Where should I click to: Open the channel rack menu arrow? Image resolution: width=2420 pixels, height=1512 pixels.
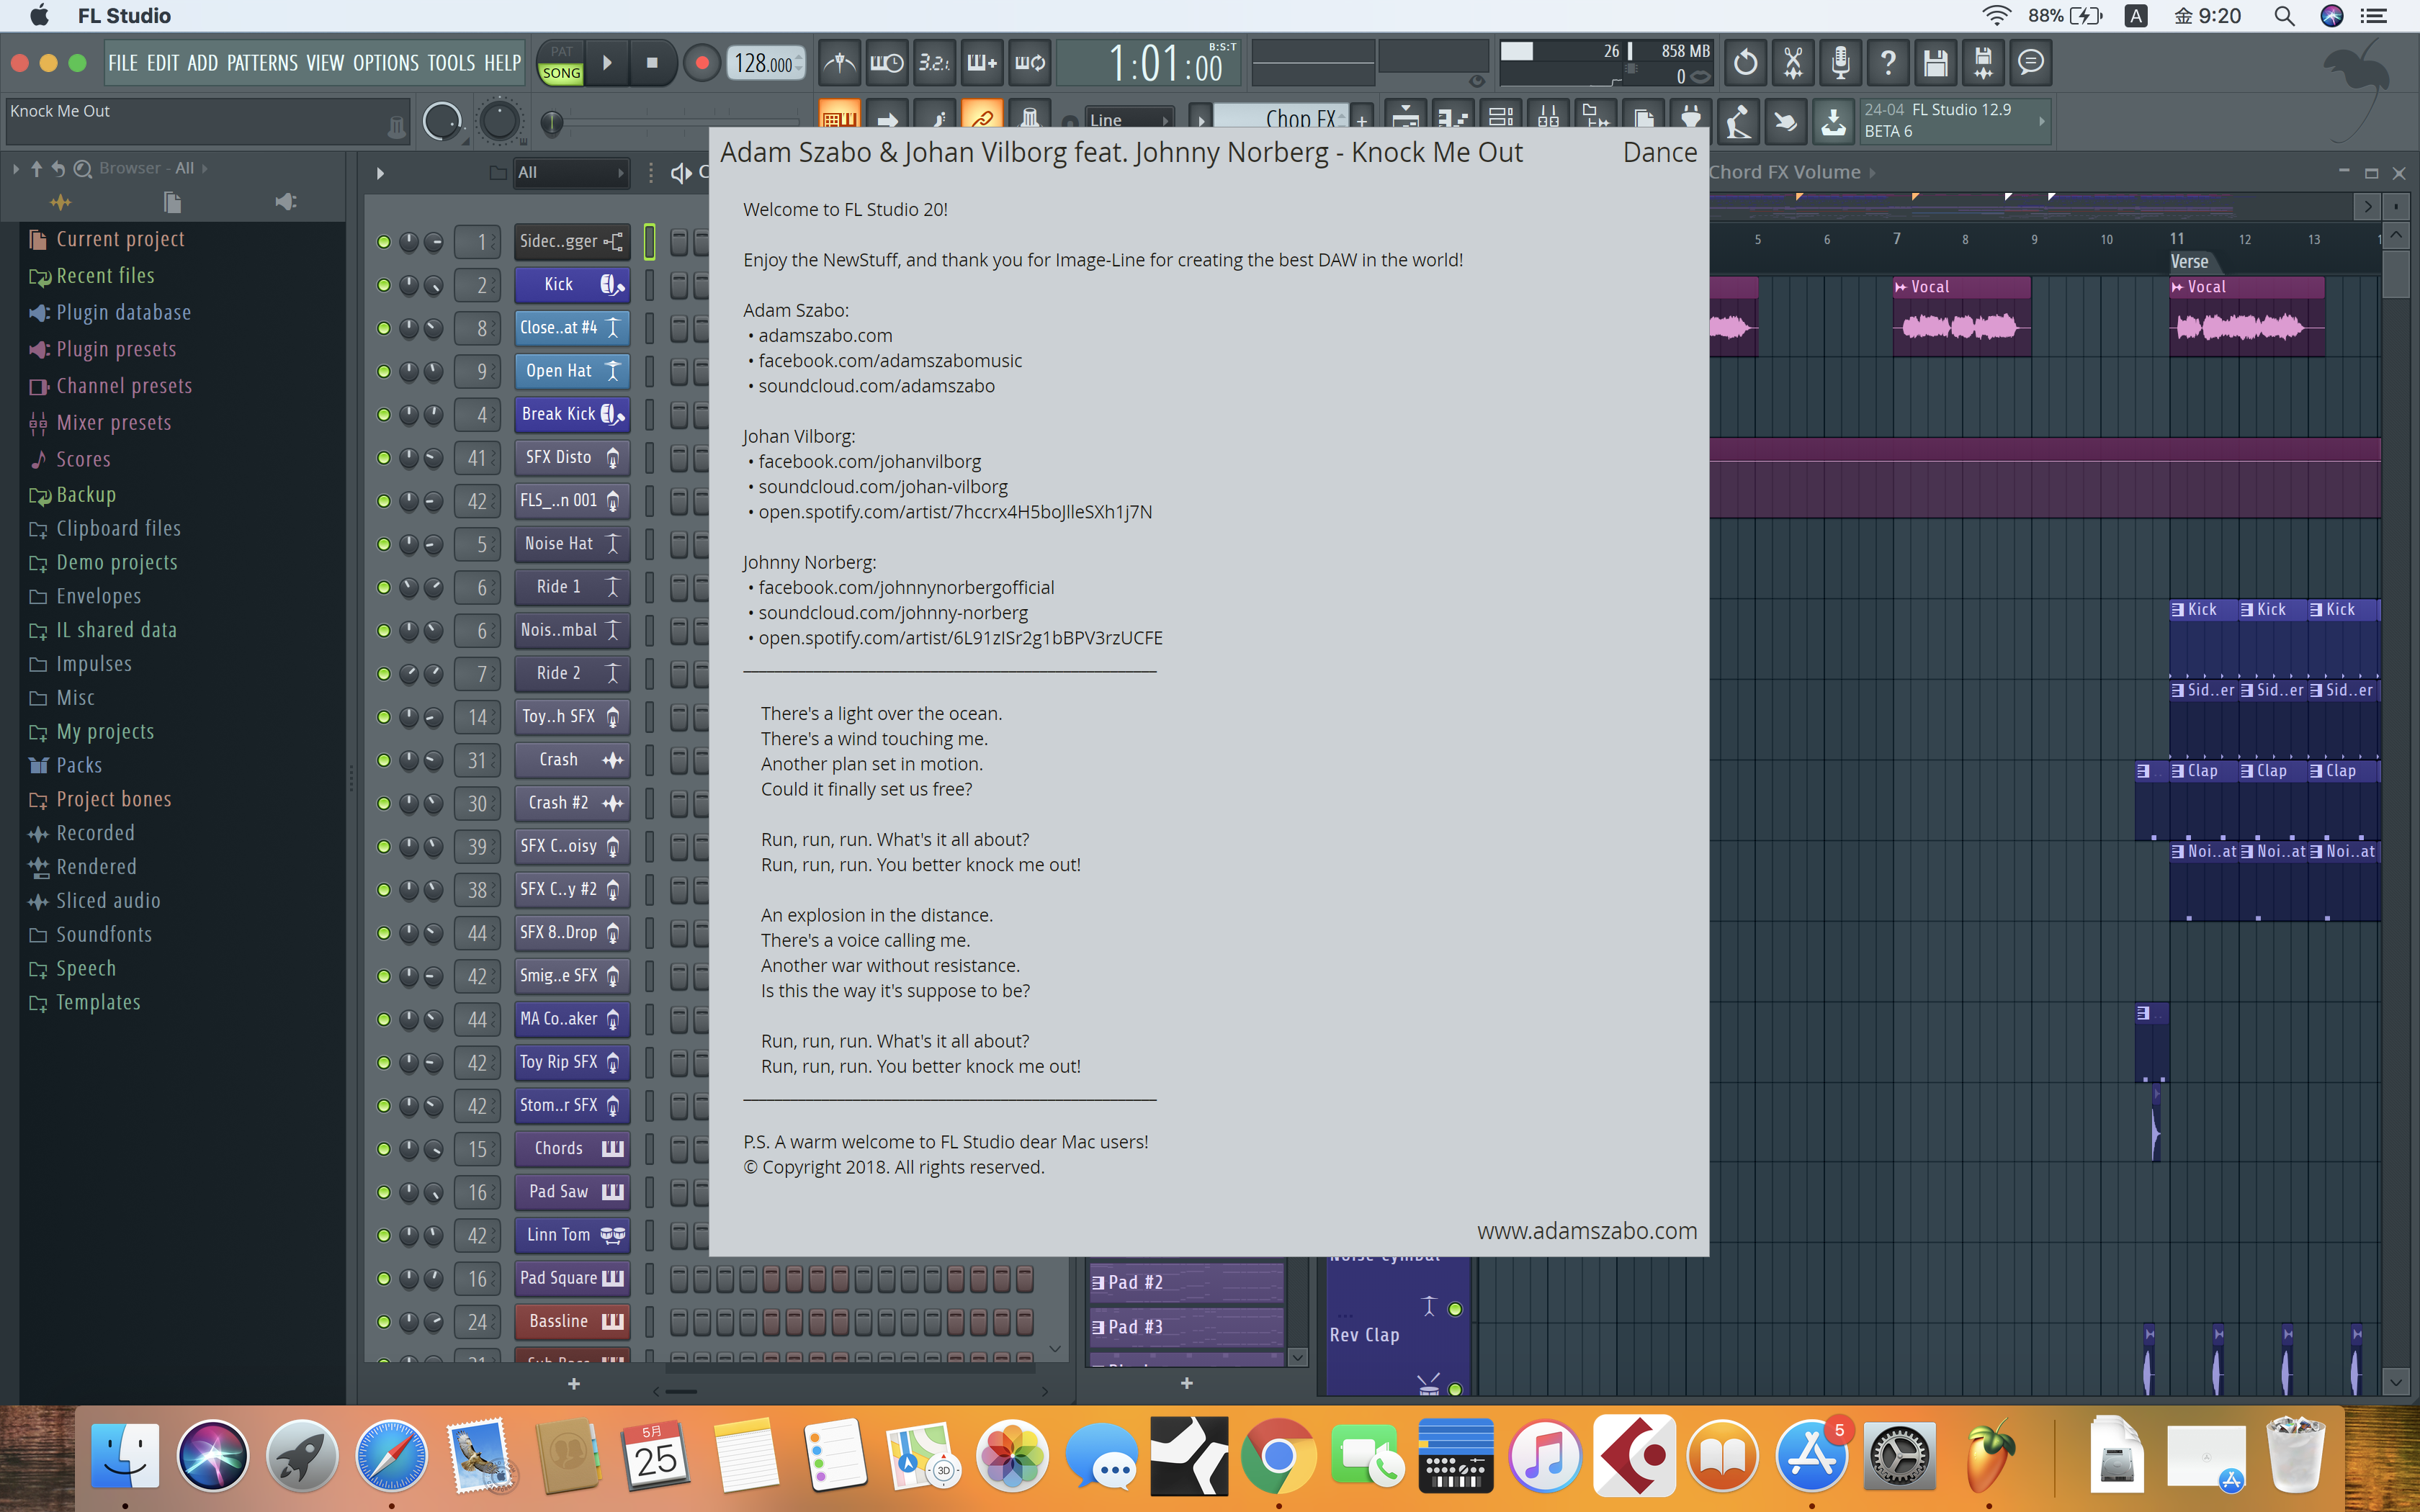point(380,173)
